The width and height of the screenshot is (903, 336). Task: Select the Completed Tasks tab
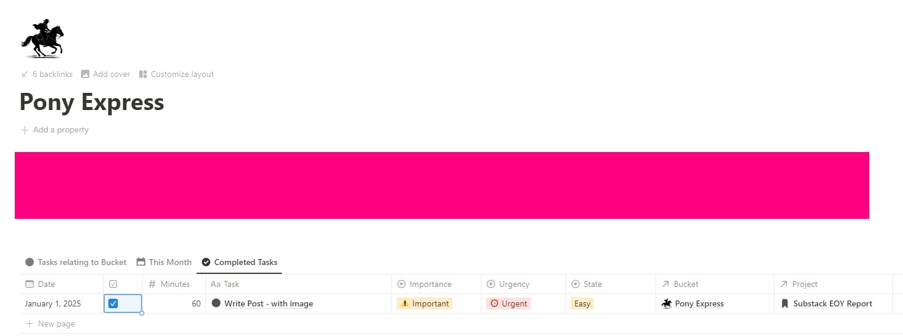239,262
